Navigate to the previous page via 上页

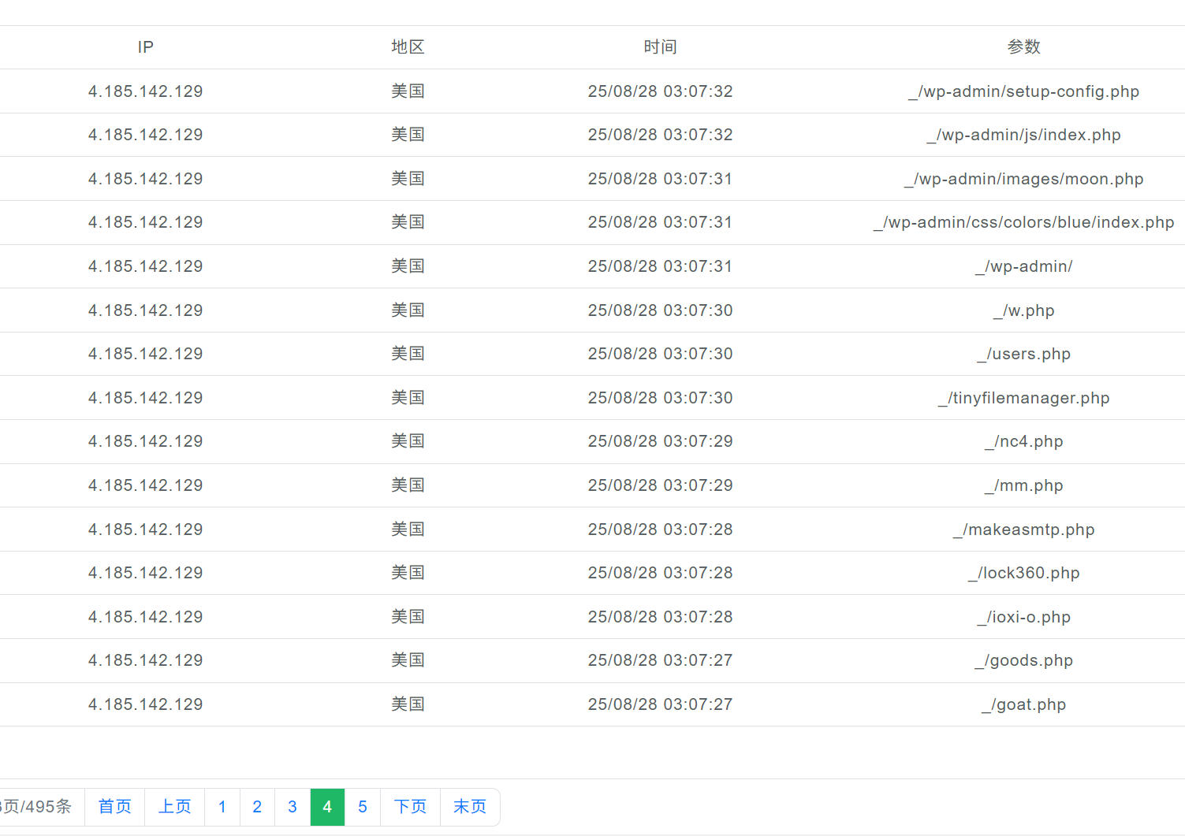(x=174, y=807)
